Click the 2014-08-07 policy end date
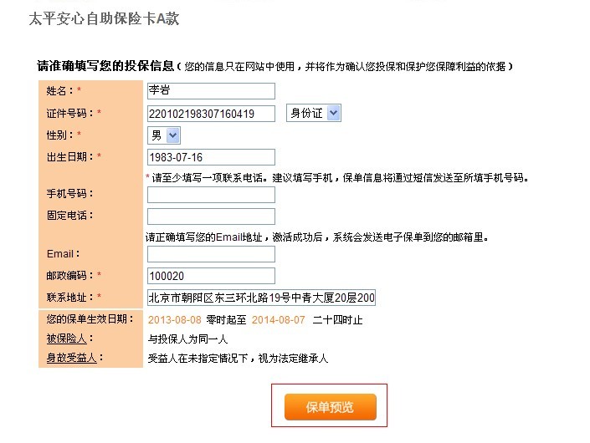This screenshot has height=443, width=590. click(278, 320)
